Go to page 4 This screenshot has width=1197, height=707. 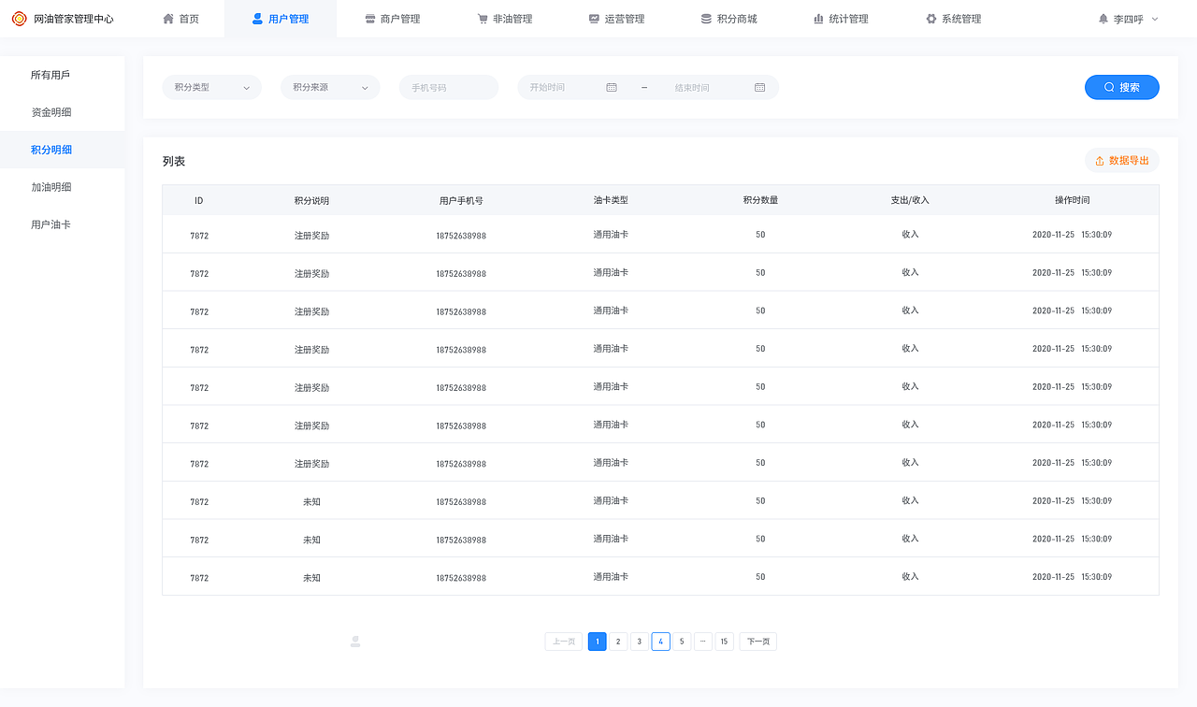(x=661, y=642)
